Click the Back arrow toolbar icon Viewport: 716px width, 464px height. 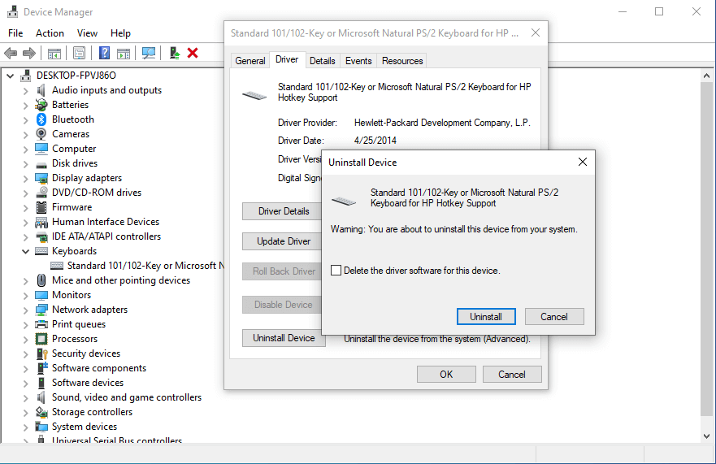[x=11, y=54]
